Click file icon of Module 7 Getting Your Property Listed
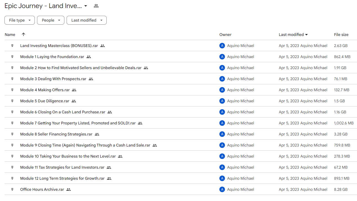This screenshot has width=357, height=201. 12,123
